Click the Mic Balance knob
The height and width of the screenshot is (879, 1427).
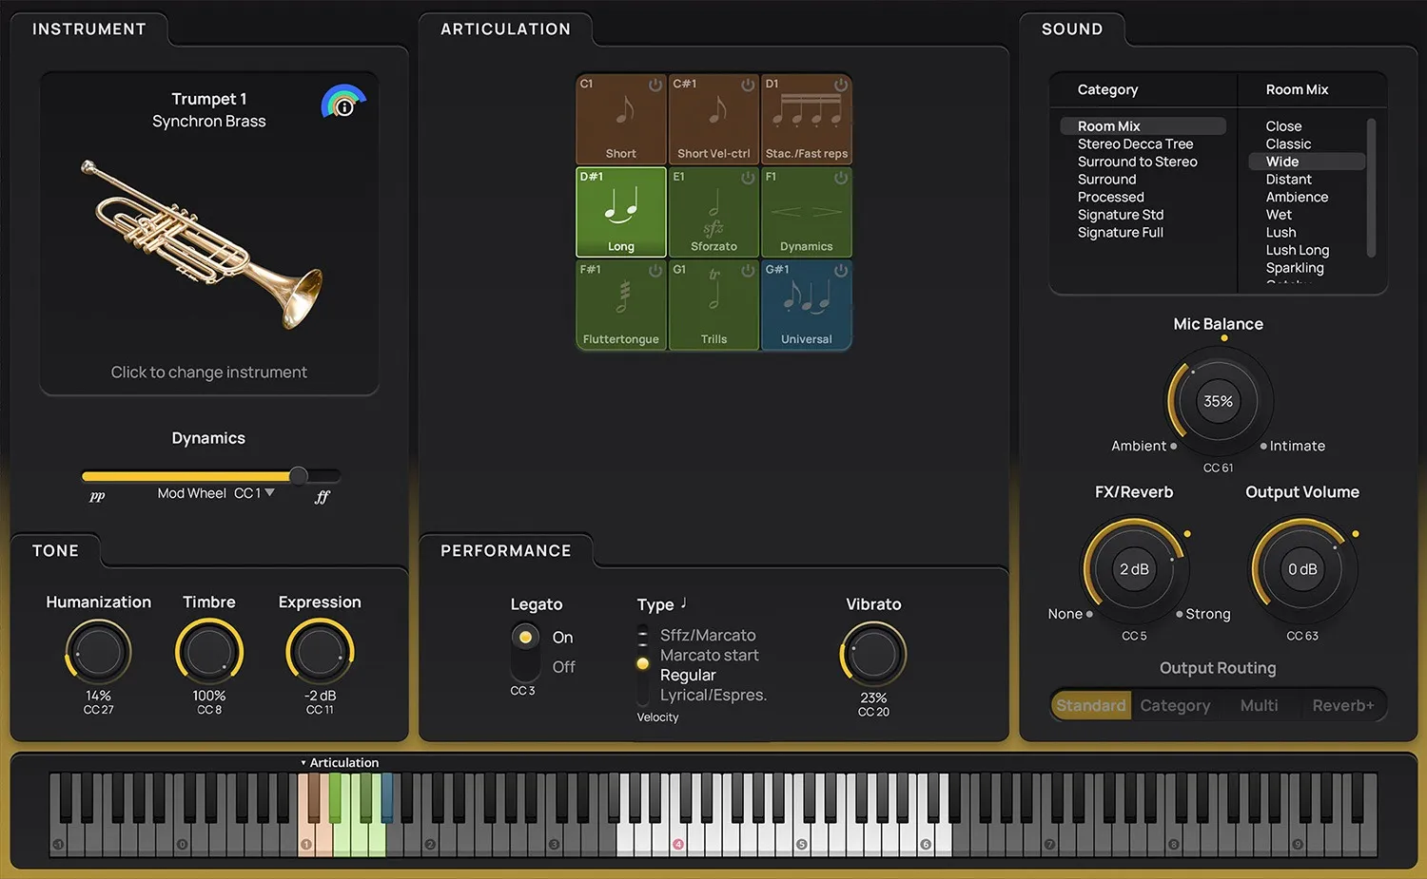(x=1218, y=401)
